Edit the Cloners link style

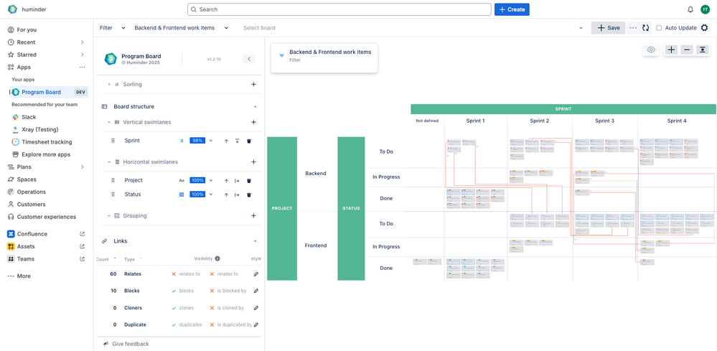pyautogui.click(x=256, y=308)
